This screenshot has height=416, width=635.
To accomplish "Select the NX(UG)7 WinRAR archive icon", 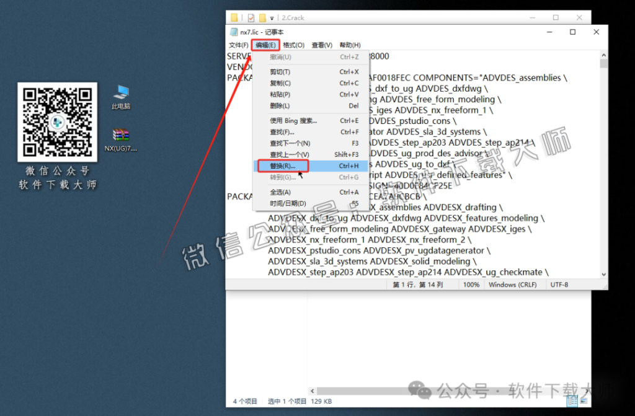I will [x=121, y=138].
